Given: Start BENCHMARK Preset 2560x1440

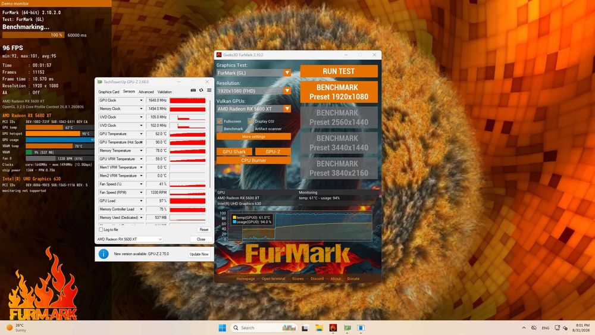Looking at the screenshot, I should coord(339,117).
